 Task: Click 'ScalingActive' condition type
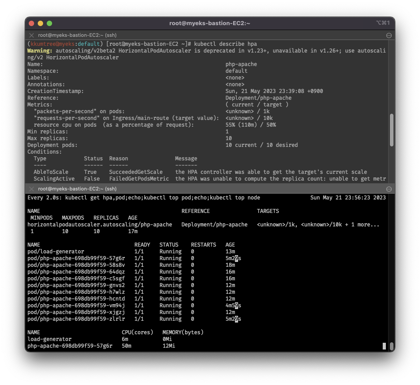54,179
